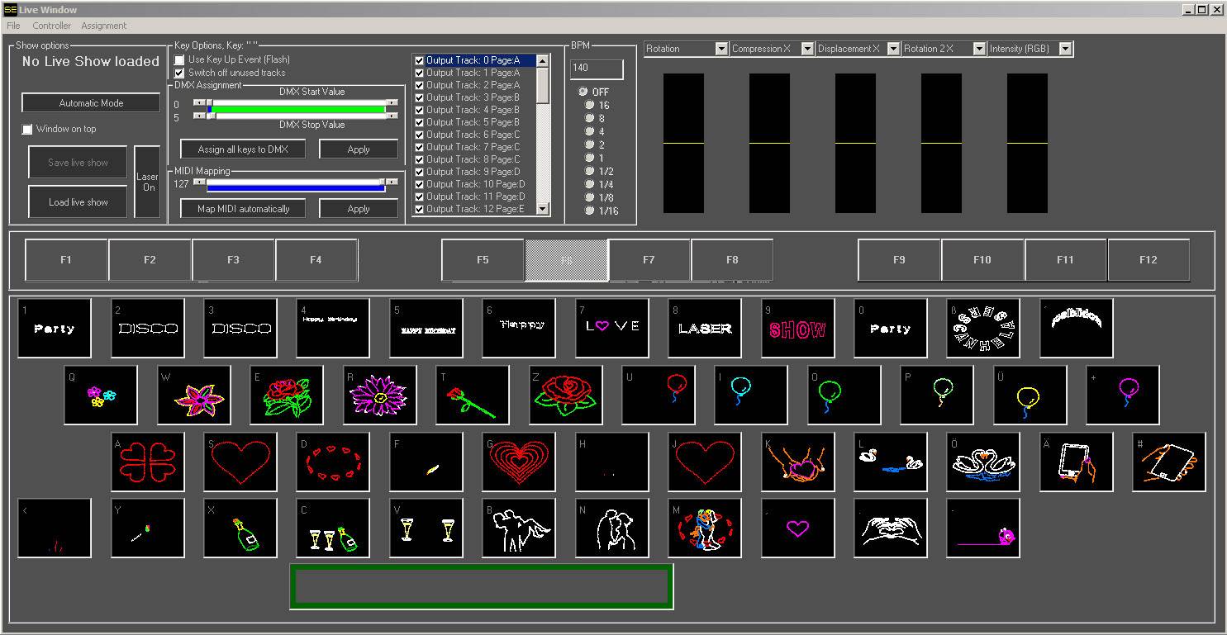This screenshot has width=1227, height=635.
Task: Open the Assignment menu
Action: (x=103, y=26)
